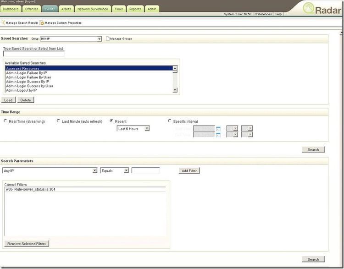Click the Start Time date field
The height and width of the screenshot is (269, 344).
coord(204,128)
